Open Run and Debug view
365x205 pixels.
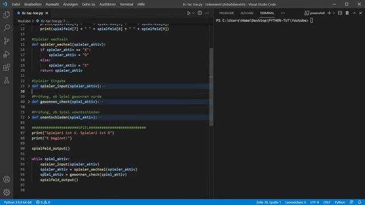click(x=6, y=54)
